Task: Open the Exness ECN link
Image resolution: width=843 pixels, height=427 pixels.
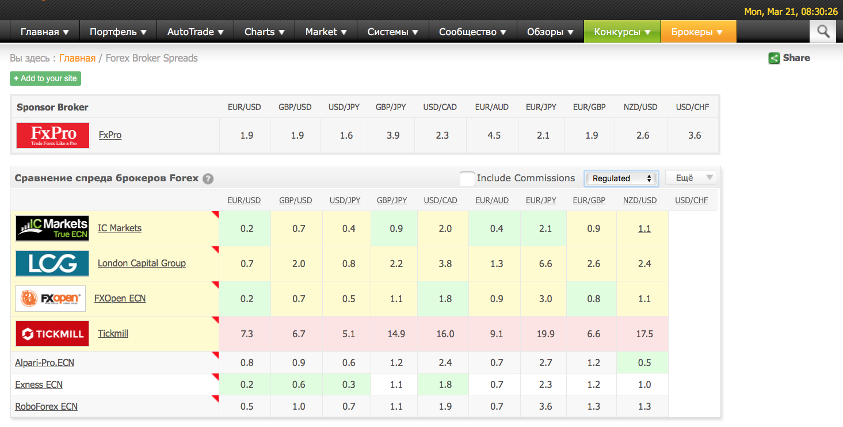Action: 39,384
